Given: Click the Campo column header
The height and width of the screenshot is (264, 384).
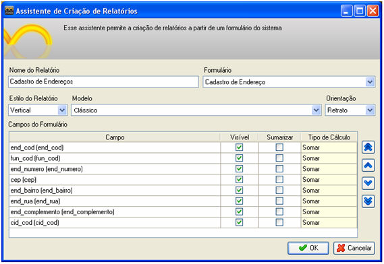Looking at the screenshot, I should pos(115,137).
